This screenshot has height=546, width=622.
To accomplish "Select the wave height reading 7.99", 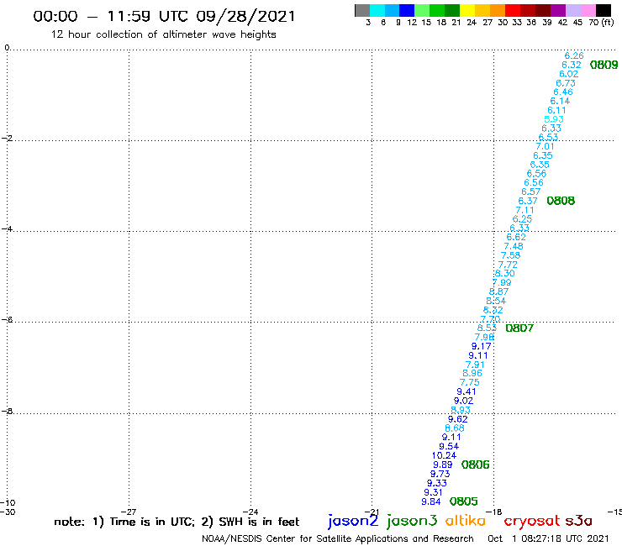I will click(x=502, y=282).
